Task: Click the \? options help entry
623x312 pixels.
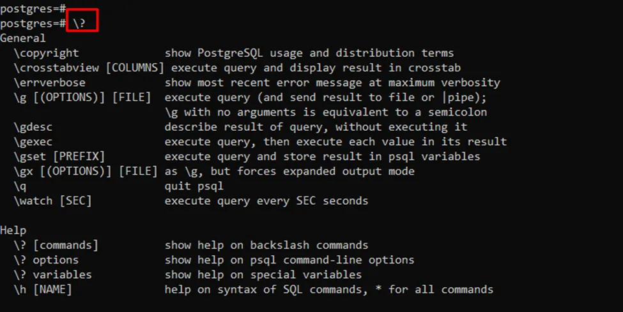Action: click(46, 260)
